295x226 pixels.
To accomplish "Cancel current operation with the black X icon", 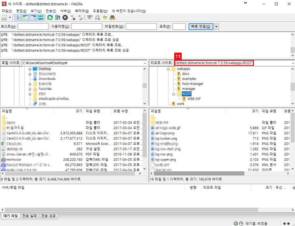I will [65, 17].
